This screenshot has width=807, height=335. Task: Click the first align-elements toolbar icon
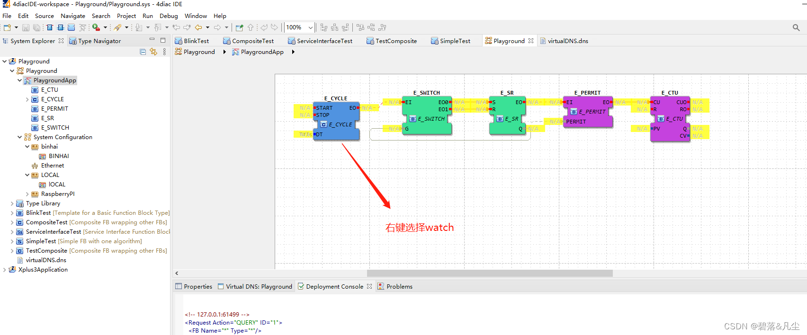(324, 27)
